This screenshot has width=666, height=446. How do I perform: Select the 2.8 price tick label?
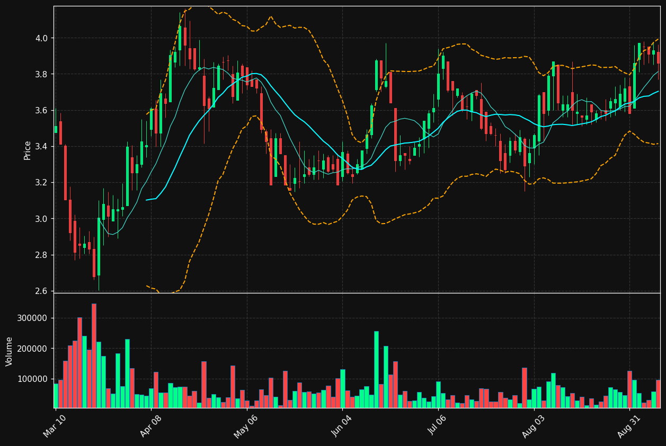point(41,255)
